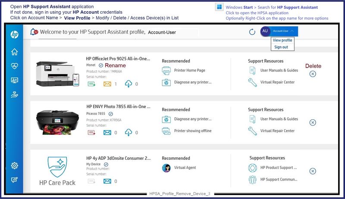Open Diagnose any printer for ENVY Photo
The height and width of the screenshot is (199, 345).
pos(193,119)
